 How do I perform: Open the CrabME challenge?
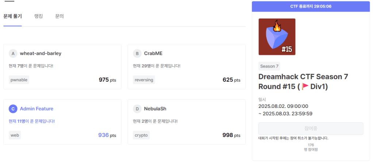[153, 53]
